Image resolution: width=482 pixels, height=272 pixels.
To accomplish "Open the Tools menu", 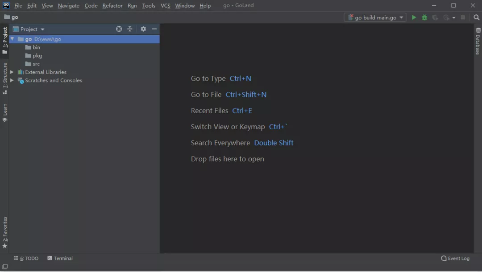I will point(149,5).
